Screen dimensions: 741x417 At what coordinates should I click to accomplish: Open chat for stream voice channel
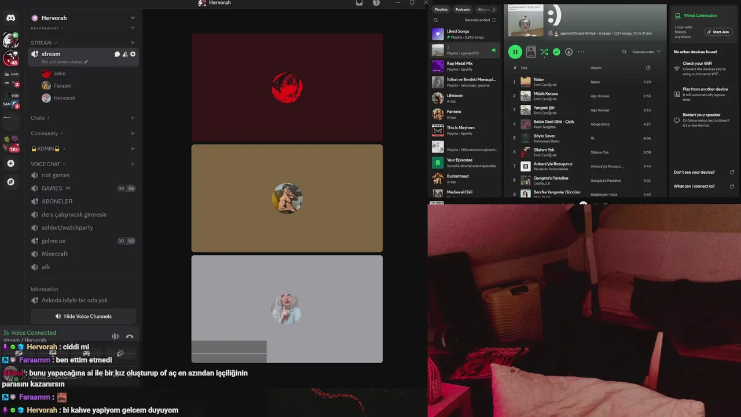[x=117, y=54]
